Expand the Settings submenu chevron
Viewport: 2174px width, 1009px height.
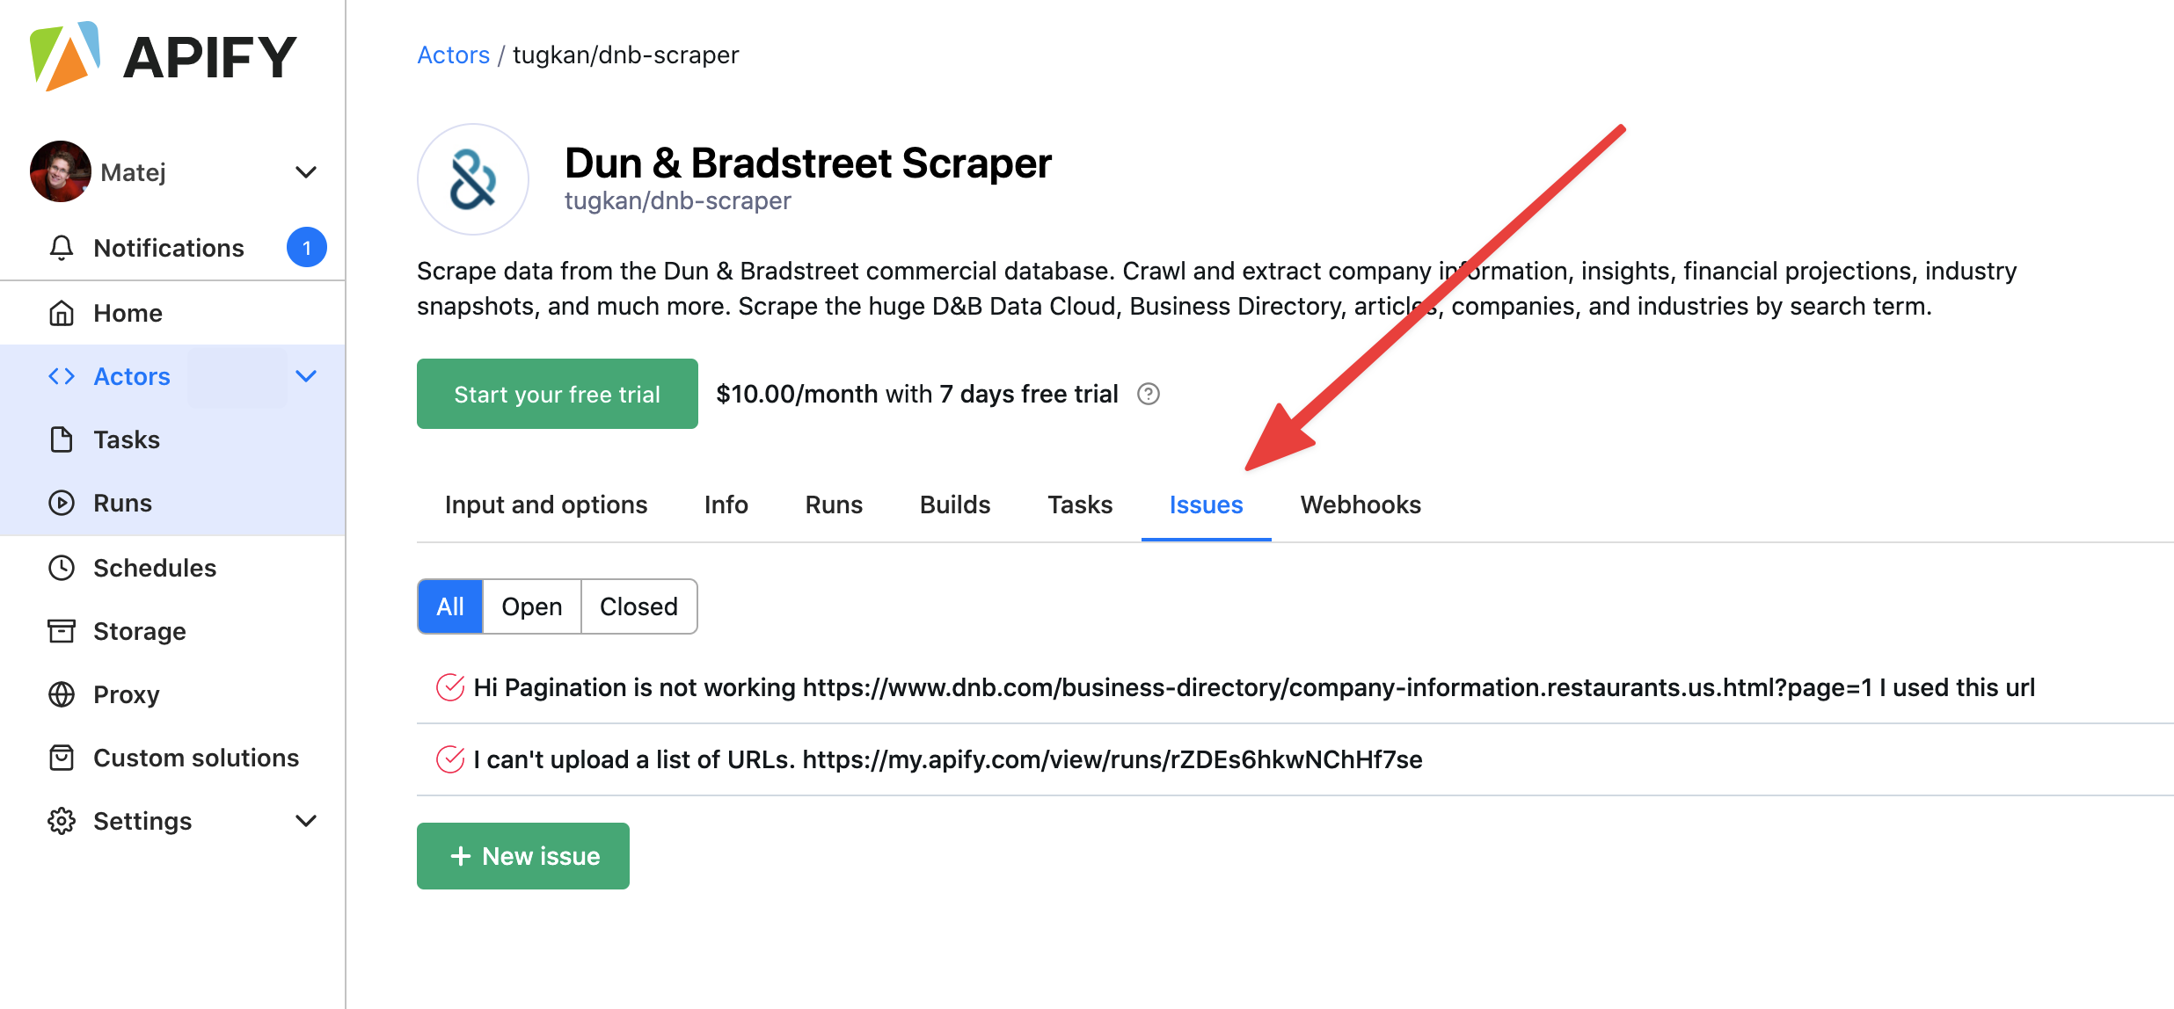305,821
